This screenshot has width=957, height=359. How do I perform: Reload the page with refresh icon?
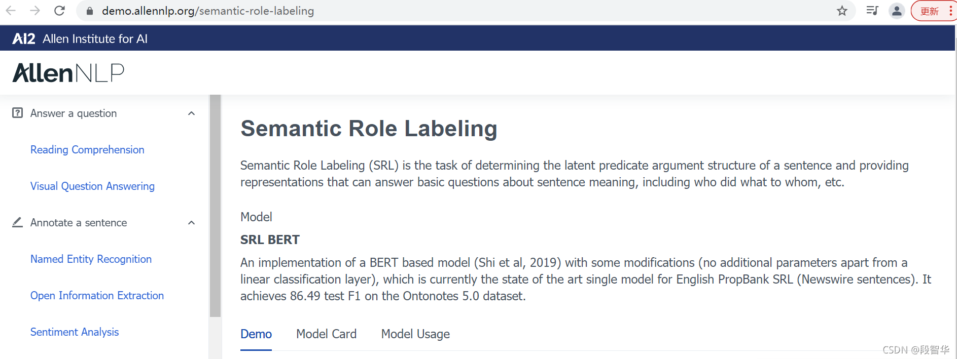tap(59, 11)
